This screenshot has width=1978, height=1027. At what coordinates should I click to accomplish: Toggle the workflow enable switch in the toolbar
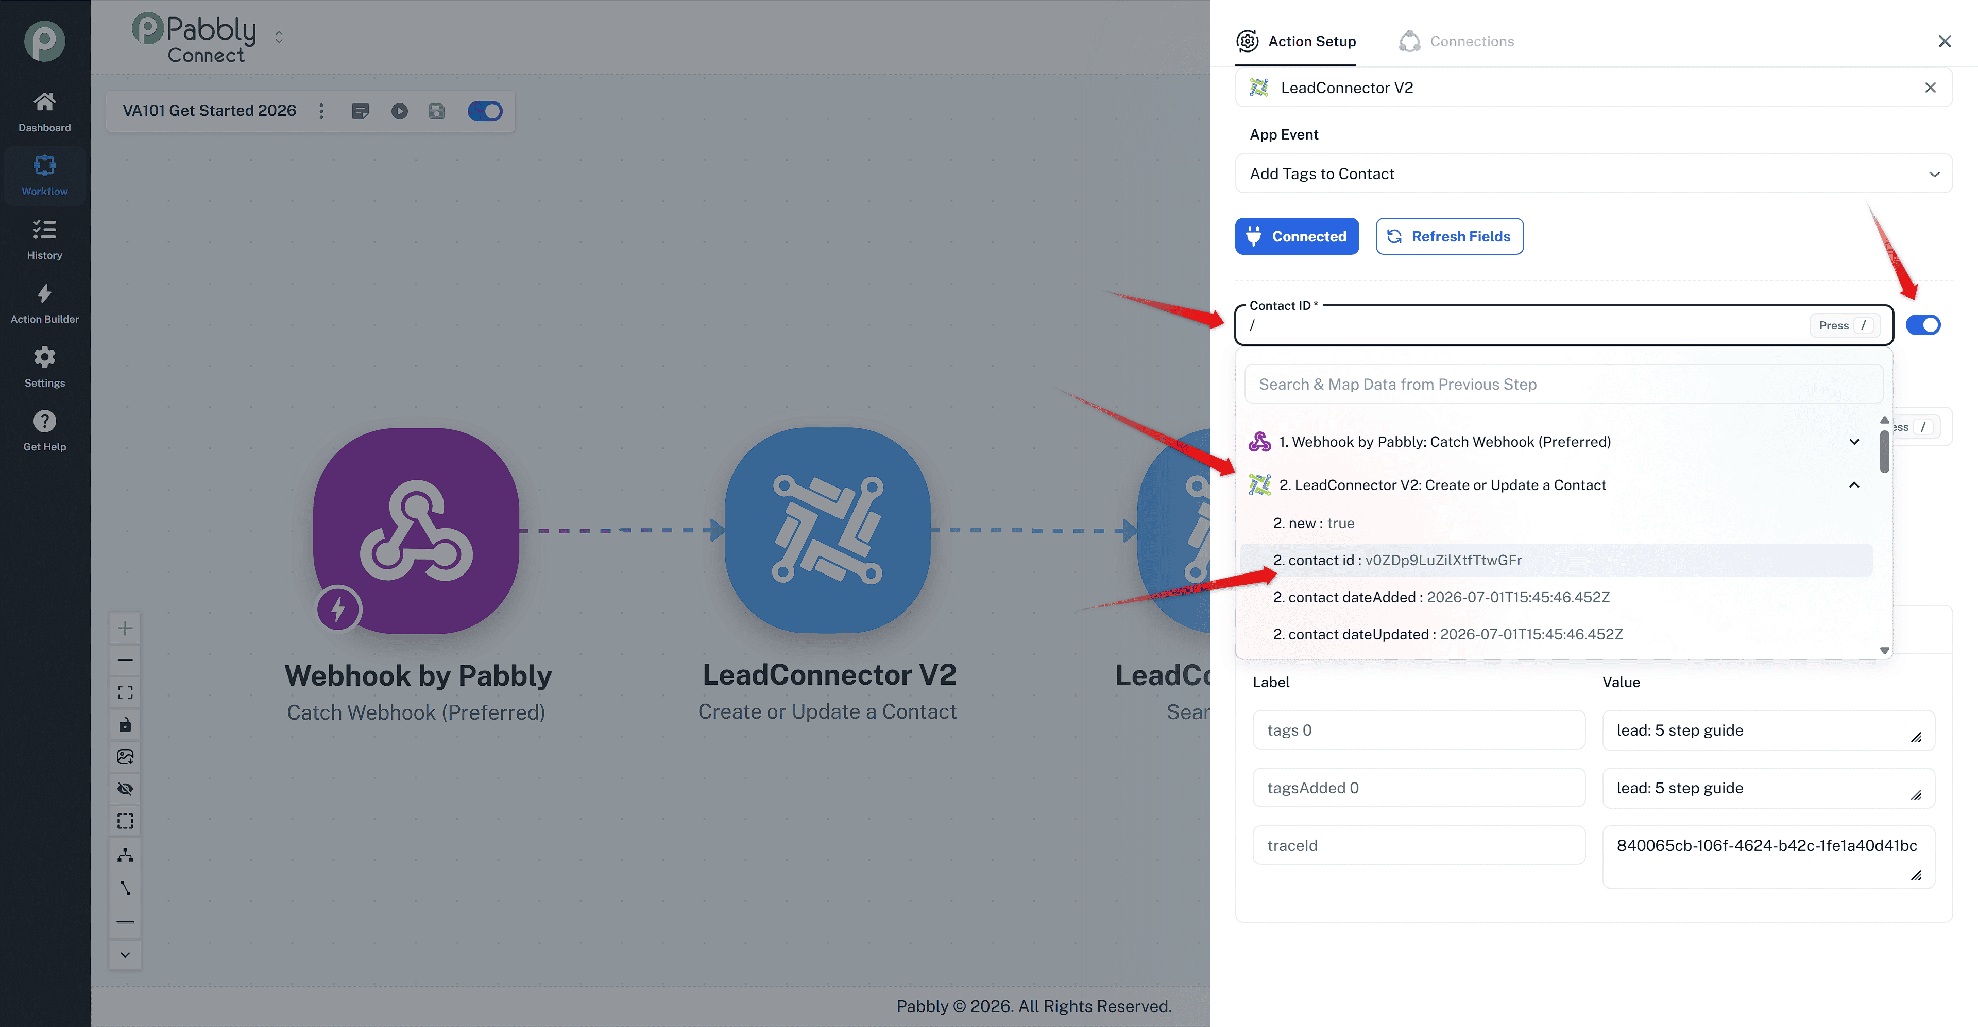coord(485,111)
